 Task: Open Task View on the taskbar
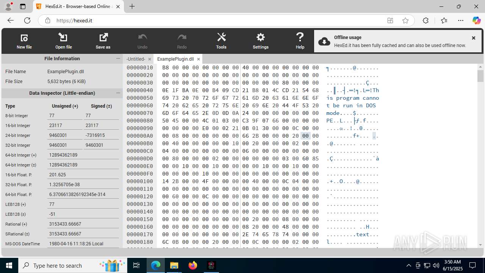tap(136, 265)
